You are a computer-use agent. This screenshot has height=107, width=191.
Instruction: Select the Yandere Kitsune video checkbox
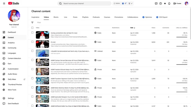point(32,69)
